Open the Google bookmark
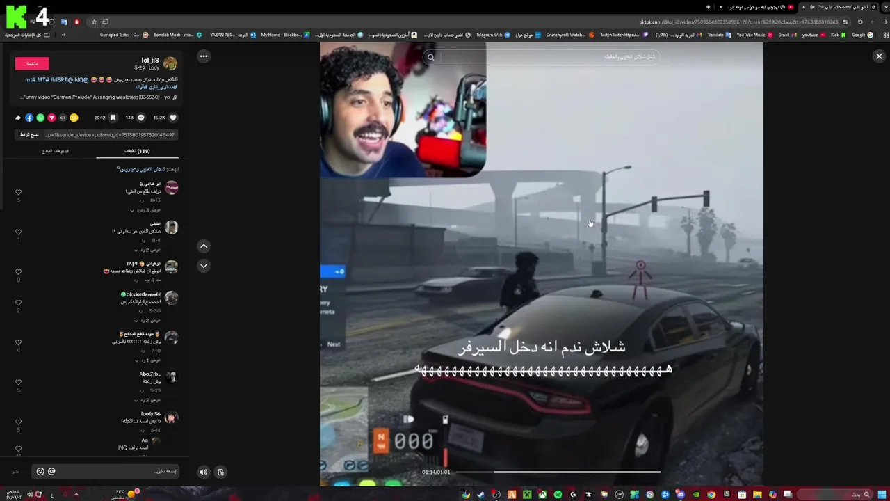This screenshot has height=501, width=890. tap(863, 35)
